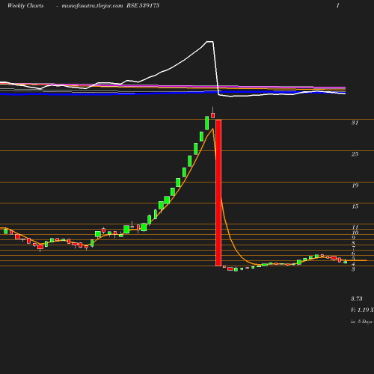The height and width of the screenshot is (374, 374).
Task: Click the "in 5 Days" text
Action: [x=361, y=322]
